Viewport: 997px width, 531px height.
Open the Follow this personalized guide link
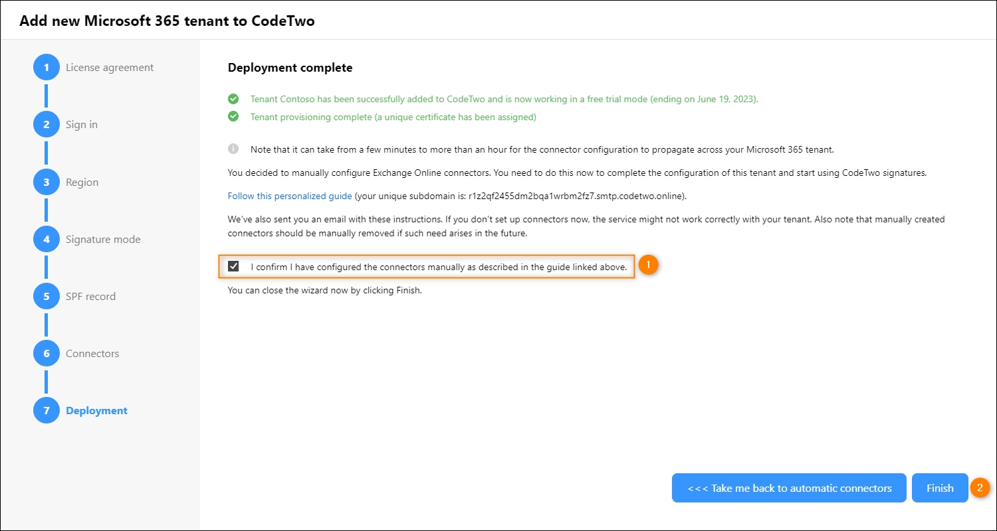pyautogui.click(x=290, y=196)
